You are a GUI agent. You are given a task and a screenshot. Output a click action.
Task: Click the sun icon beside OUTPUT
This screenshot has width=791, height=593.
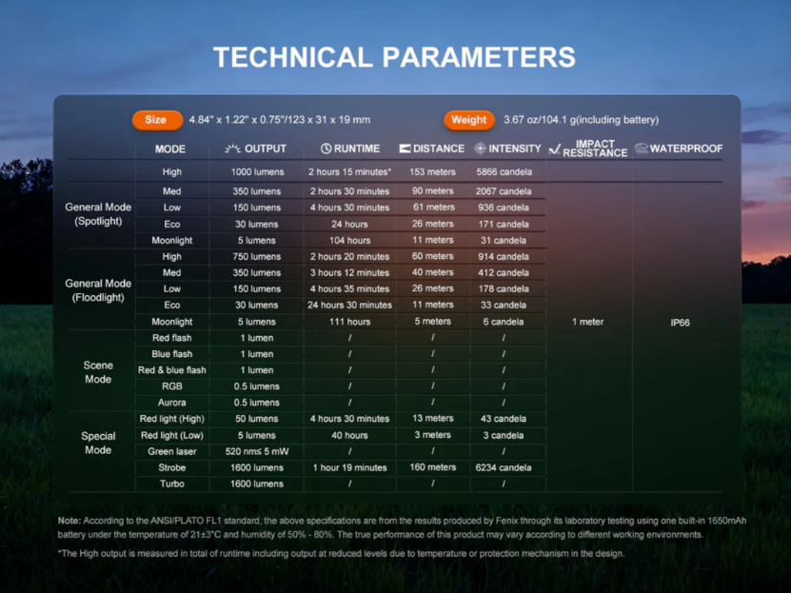(232, 148)
